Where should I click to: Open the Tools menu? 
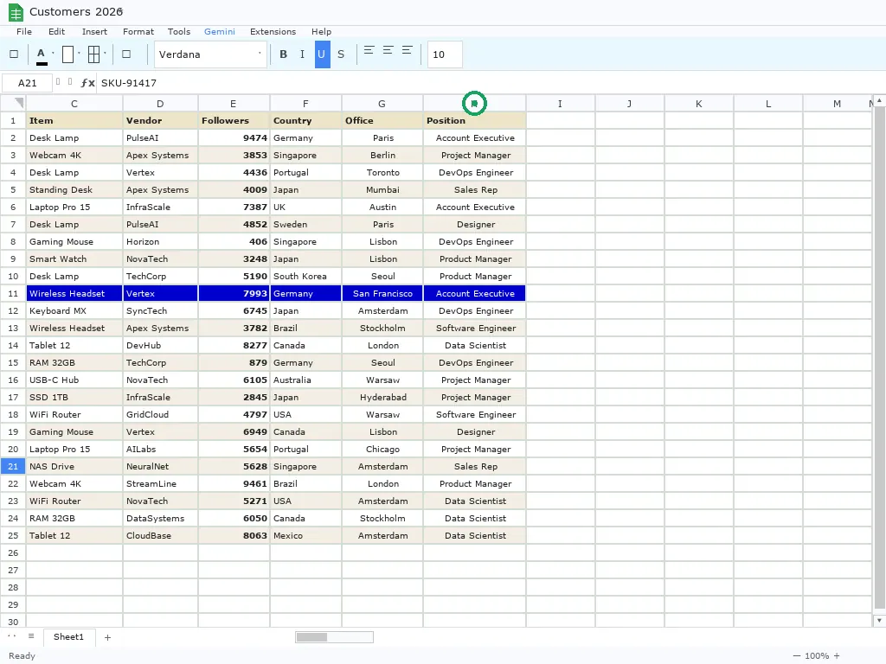179,32
